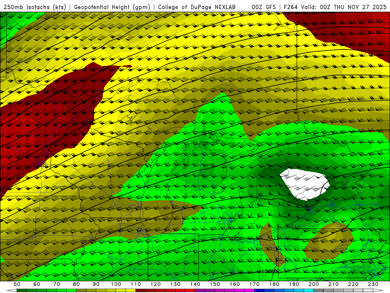Click the colorbar value 70
The height and width of the screenshot is (293, 390).
57,284
